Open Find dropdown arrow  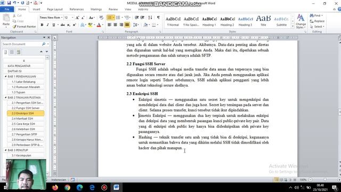pyautogui.click(x=322, y=15)
